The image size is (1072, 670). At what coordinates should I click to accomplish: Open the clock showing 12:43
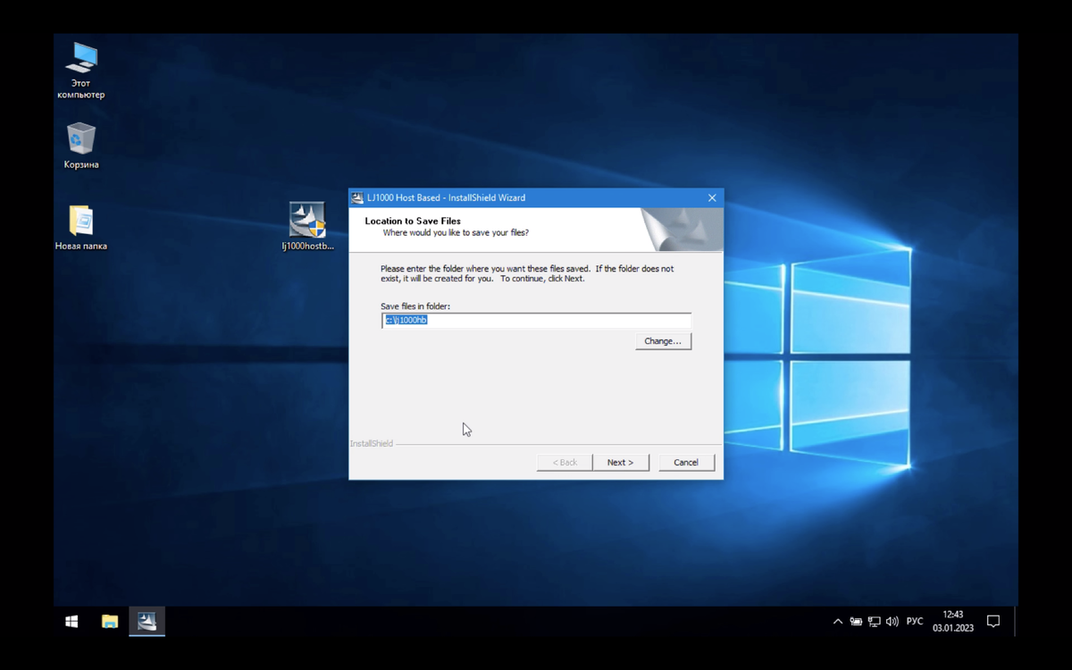pos(953,621)
